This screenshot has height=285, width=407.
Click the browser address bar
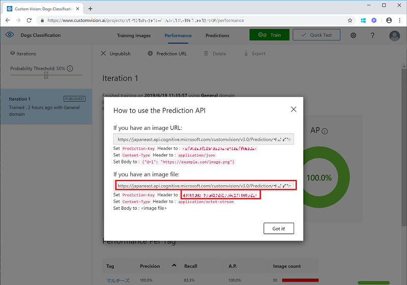(x=196, y=20)
